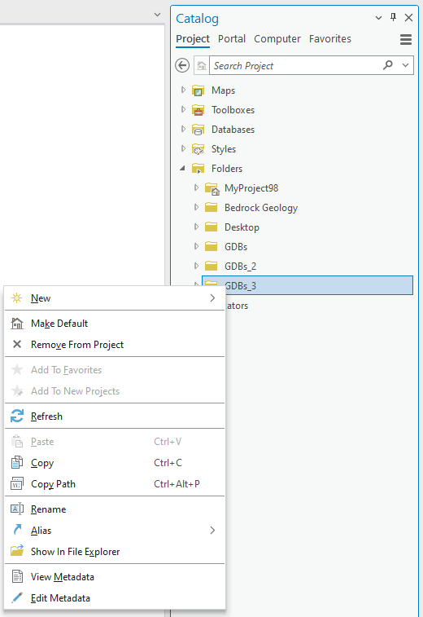Click the search magnifier icon

(x=388, y=65)
